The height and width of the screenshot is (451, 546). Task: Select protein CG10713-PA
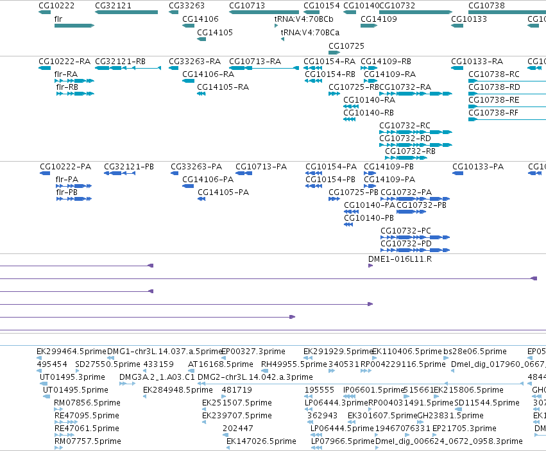coord(261,167)
